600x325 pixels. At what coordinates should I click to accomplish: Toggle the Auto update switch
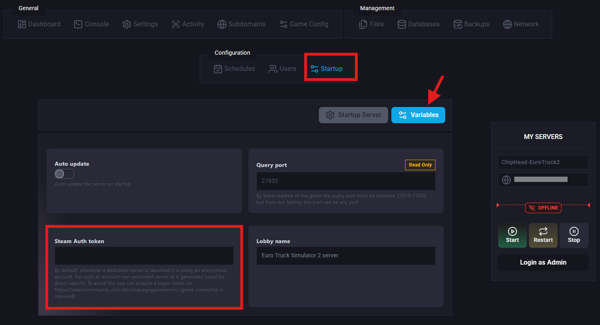click(64, 174)
